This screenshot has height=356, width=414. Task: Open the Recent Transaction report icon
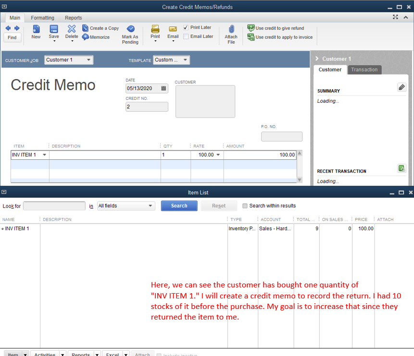tap(402, 168)
